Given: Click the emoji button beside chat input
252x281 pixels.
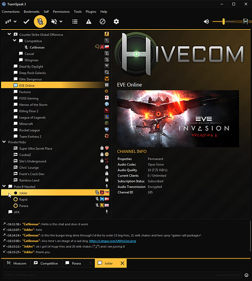Looking at the screenshot, I should pos(246,275).
